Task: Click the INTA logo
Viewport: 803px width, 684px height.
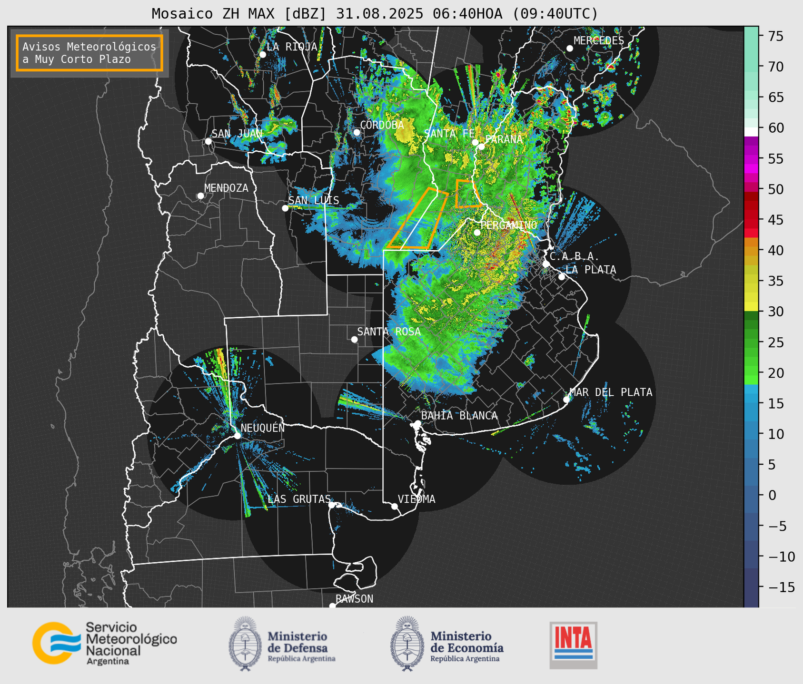Action: [573, 645]
